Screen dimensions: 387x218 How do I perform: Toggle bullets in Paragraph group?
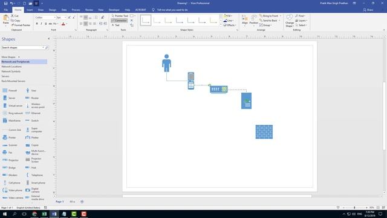(x=96, y=18)
